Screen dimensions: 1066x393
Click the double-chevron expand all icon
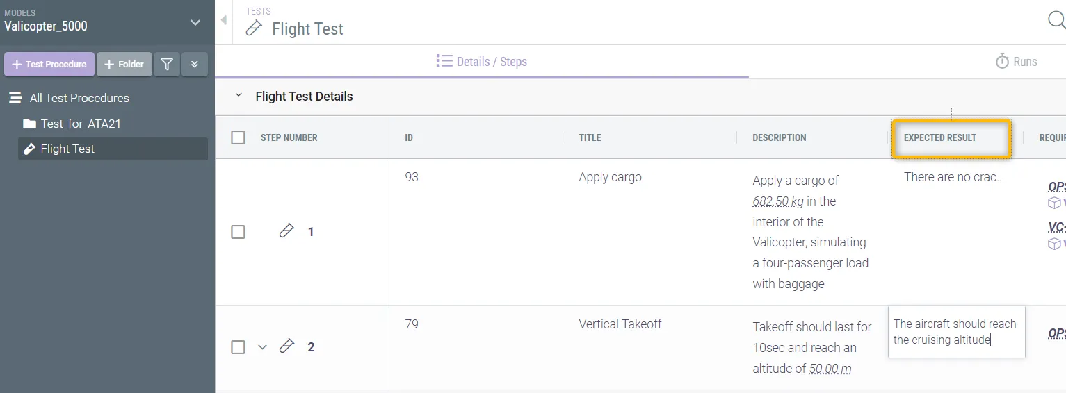[195, 65]
